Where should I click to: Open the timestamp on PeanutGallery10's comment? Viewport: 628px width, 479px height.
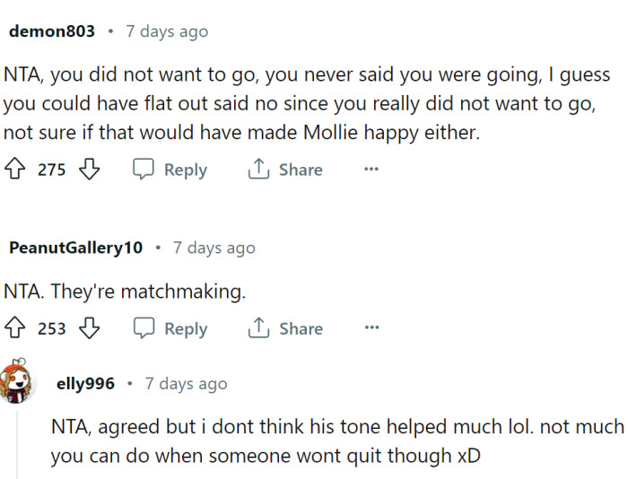click(x=214, y=248)
